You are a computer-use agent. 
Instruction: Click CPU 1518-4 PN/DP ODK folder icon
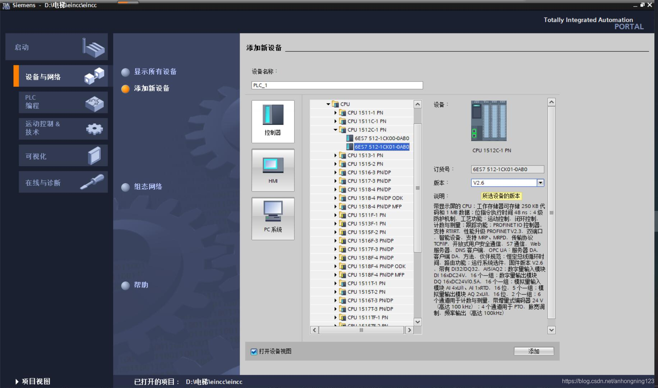[x=342, y=198]
